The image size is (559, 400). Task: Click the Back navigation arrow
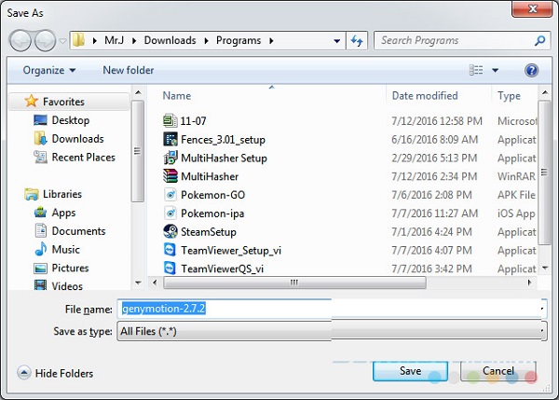click(x=20, y=41)
